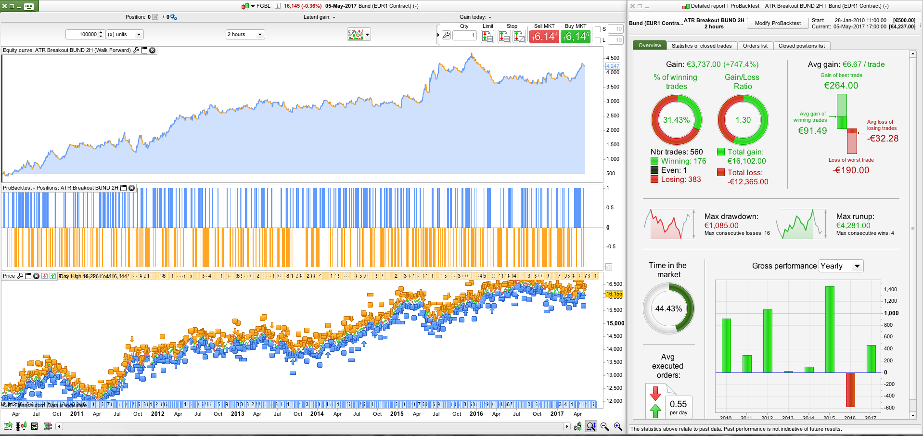Click the Max runup mini chart thumbnail

[801, 224]
